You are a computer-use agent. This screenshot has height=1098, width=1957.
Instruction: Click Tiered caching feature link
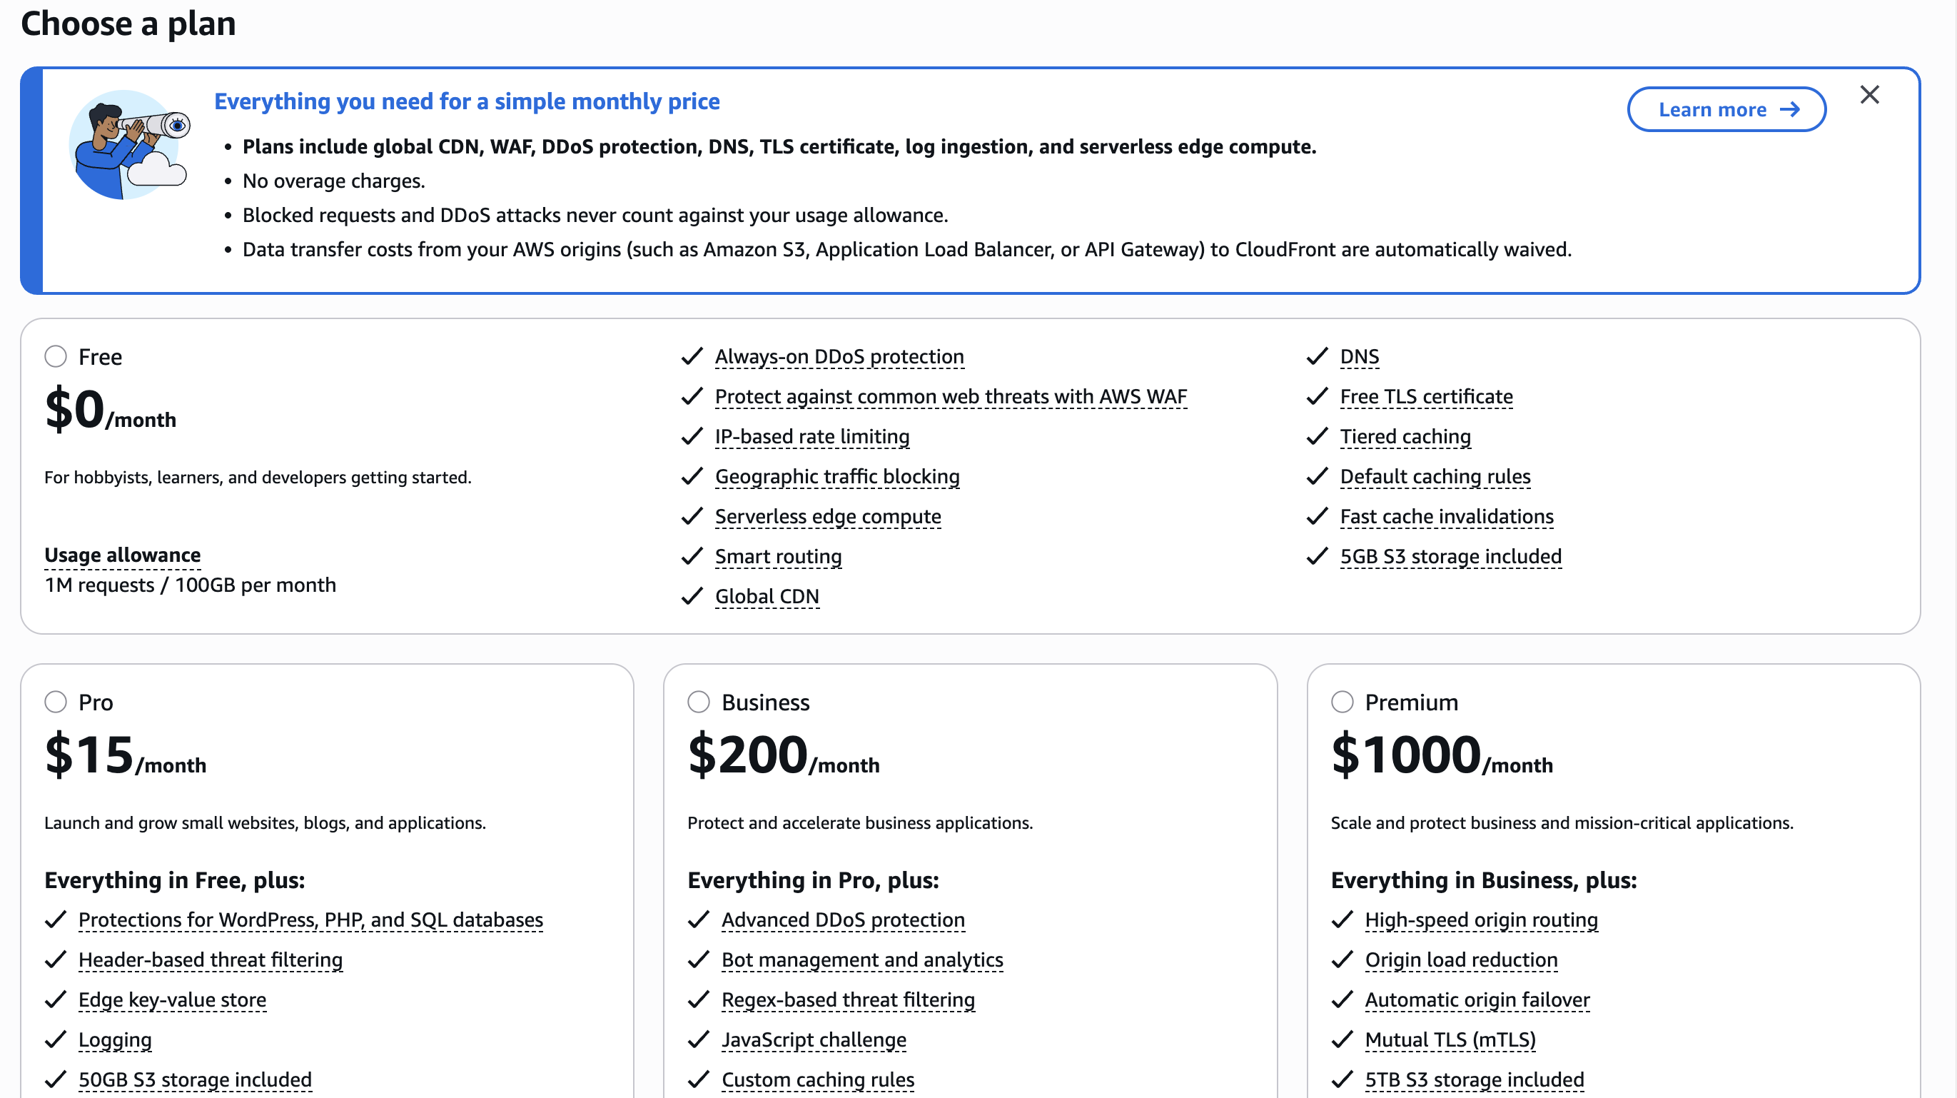pos(1405,436)
